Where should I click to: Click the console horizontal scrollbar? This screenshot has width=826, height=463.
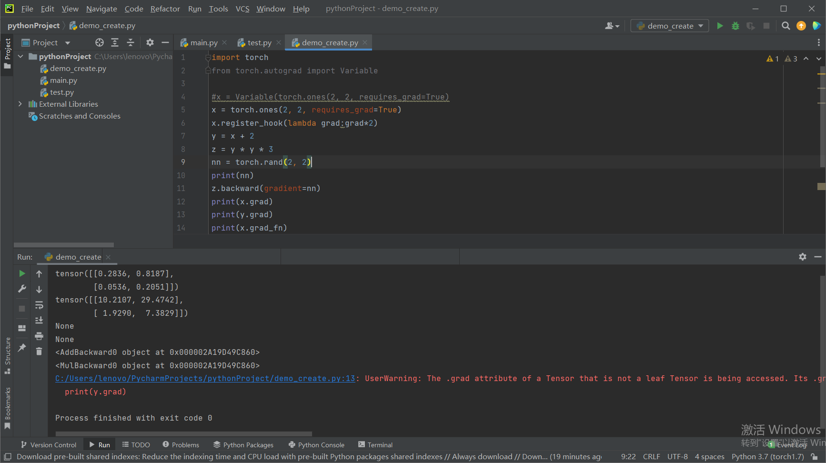[x=184, y=434]
